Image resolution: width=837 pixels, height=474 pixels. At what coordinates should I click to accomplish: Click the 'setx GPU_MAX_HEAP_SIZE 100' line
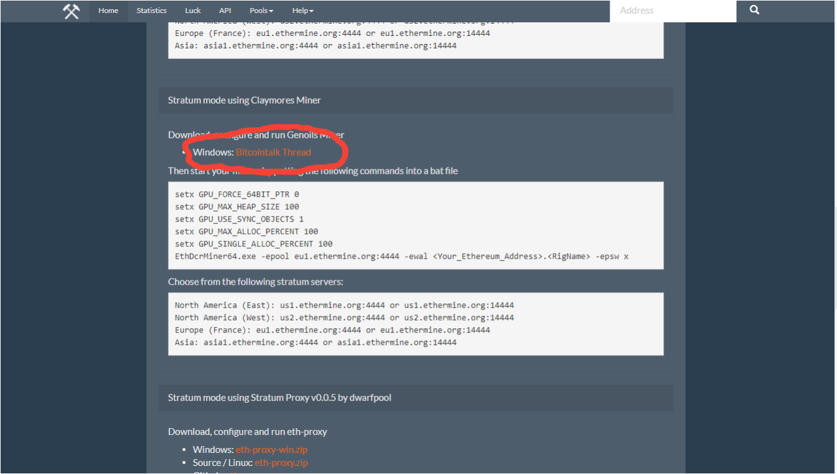(x=237, y=207)
